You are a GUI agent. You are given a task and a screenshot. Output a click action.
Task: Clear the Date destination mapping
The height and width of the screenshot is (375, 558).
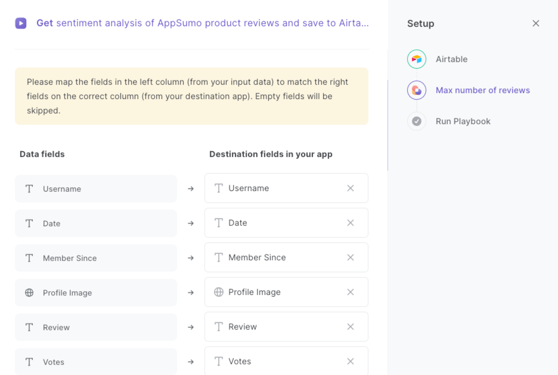350,223
